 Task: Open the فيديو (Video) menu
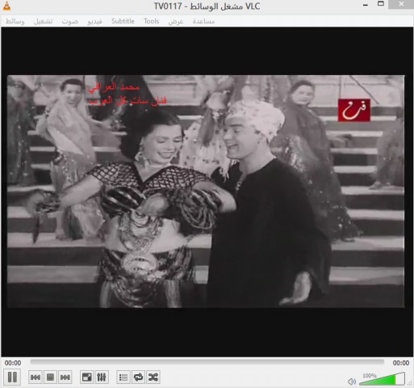click(x=94, y=21)
